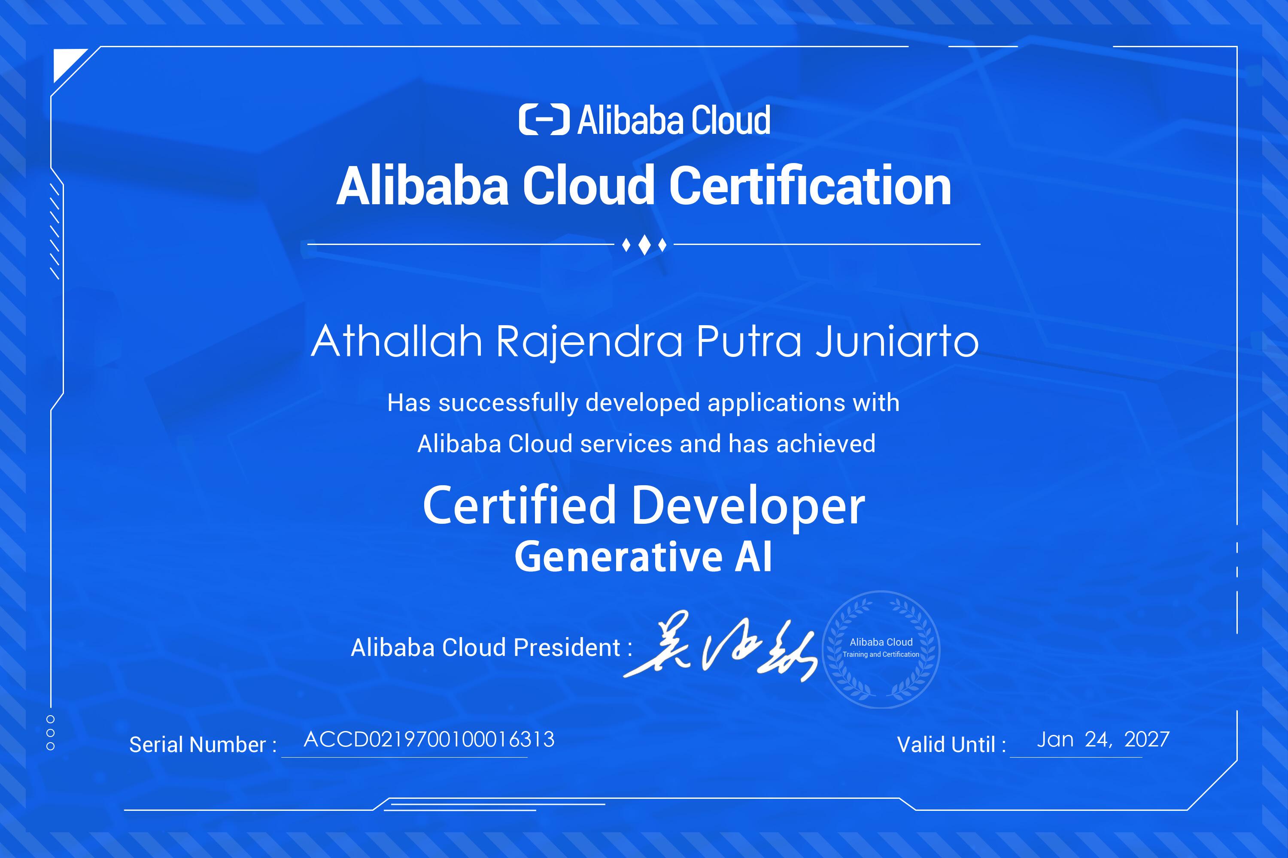
Task: Click 'Alibaba Cloud services and has achieved' line
Action: (646, 444)
